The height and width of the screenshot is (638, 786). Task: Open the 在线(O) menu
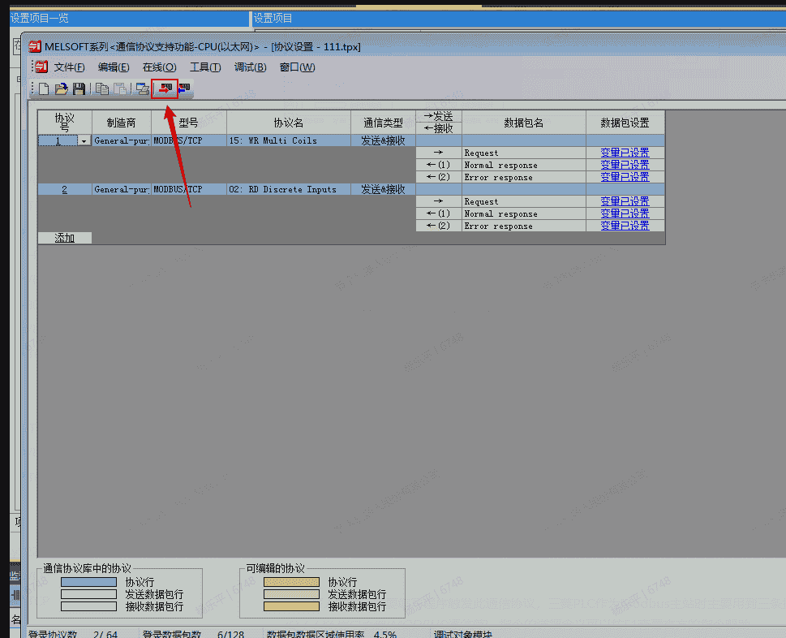tap(159, 67)
